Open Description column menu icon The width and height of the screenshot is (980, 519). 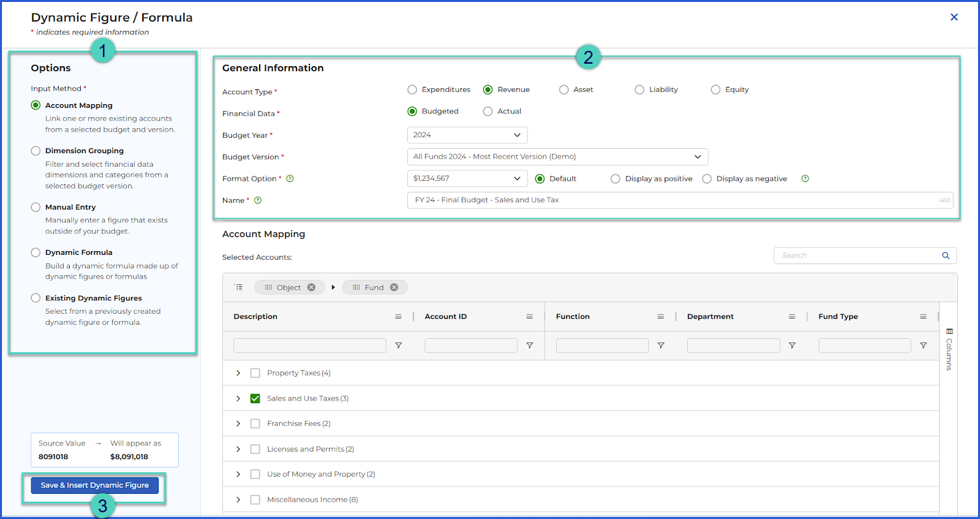point(398,317)
